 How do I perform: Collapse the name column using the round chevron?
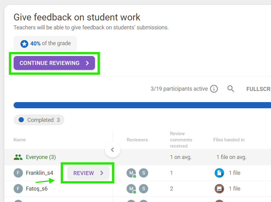pos(113,150)
